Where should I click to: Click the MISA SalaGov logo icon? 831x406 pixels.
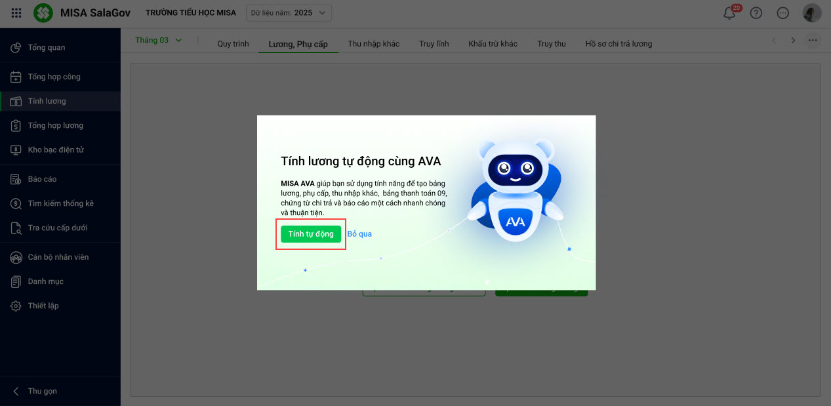point(43,12)
